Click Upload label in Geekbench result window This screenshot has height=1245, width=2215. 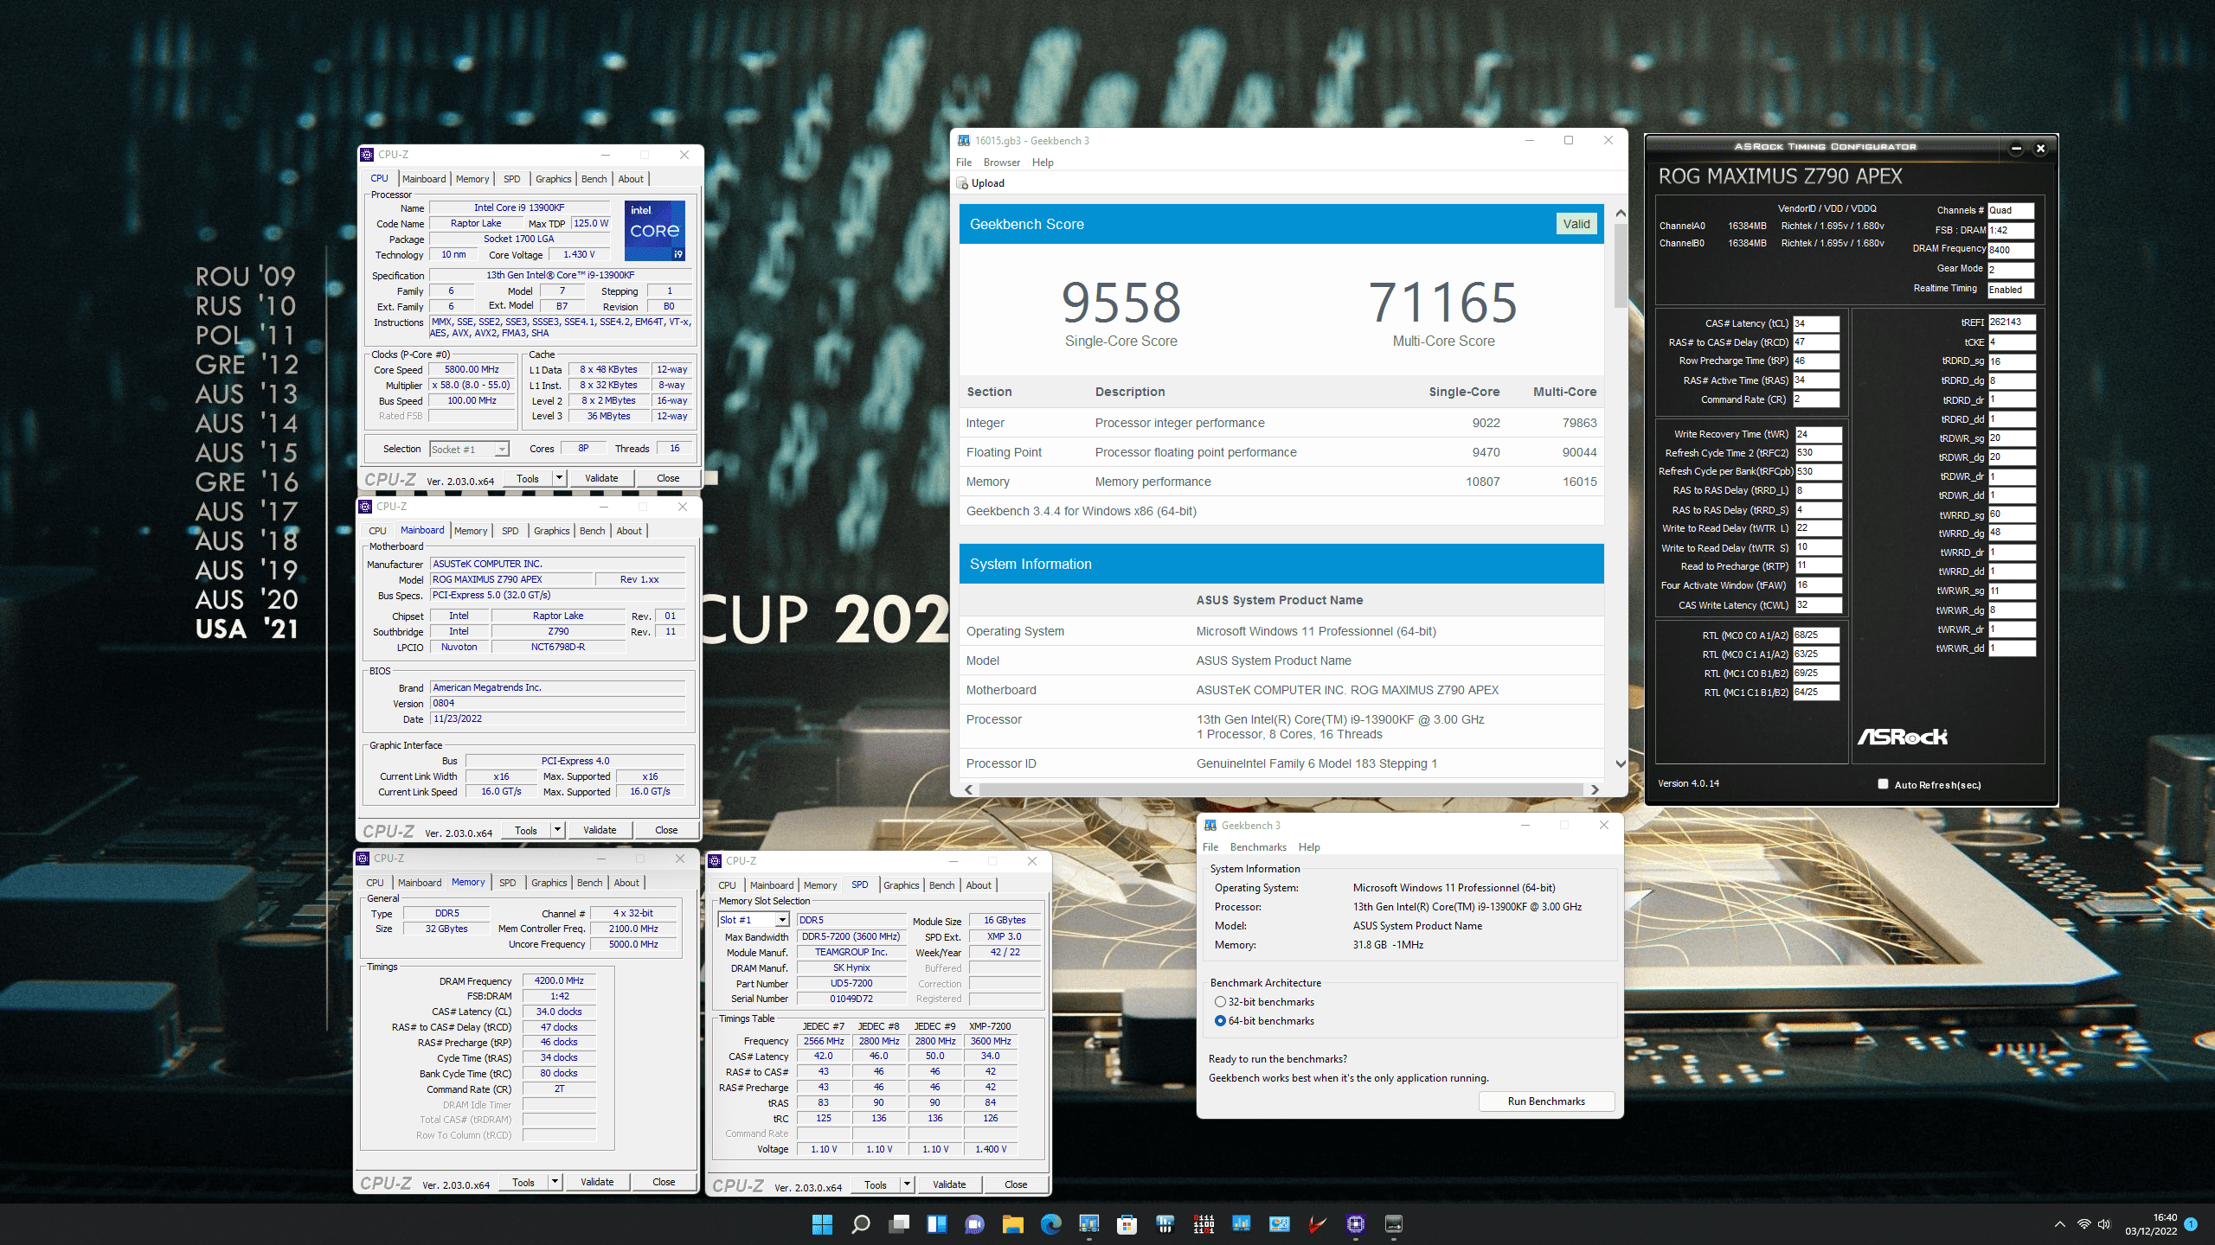(x=987, y=182)
